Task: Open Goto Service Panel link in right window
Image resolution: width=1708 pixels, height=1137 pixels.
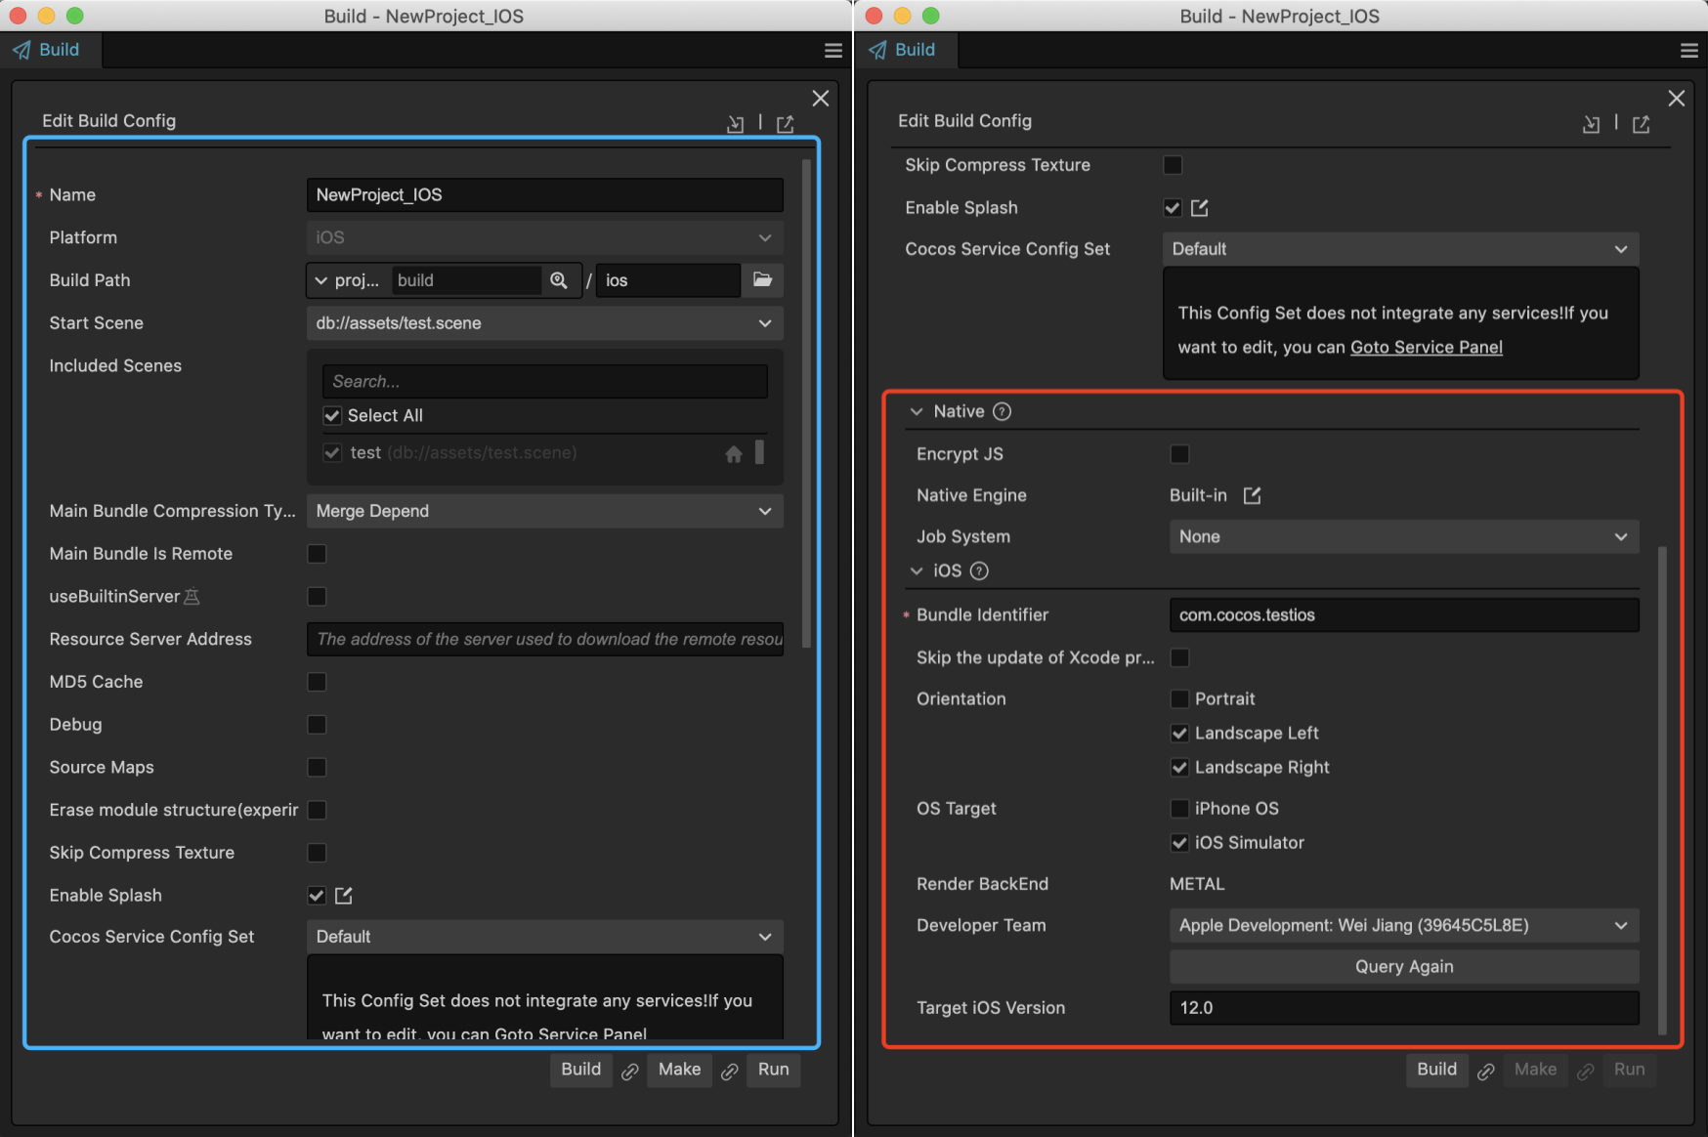Action: point(1427,347)
